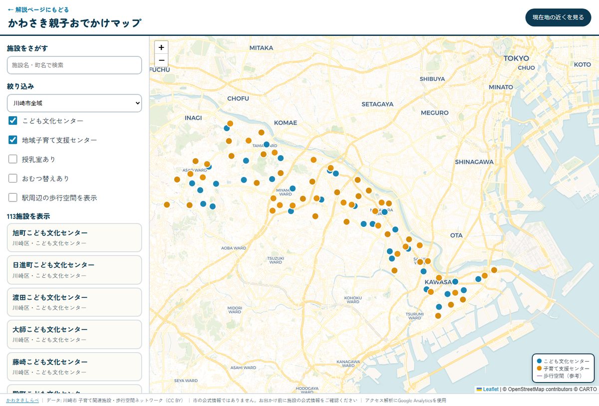This screenshot has height=406, width=599.
Task: Click the KOHOKU WARD map label
Action: (353, 300)
